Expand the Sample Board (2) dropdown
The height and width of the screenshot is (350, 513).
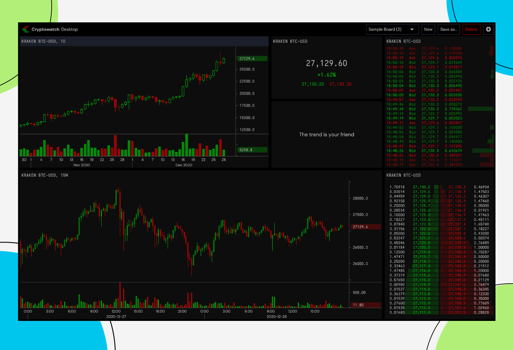tap(392, 30)
